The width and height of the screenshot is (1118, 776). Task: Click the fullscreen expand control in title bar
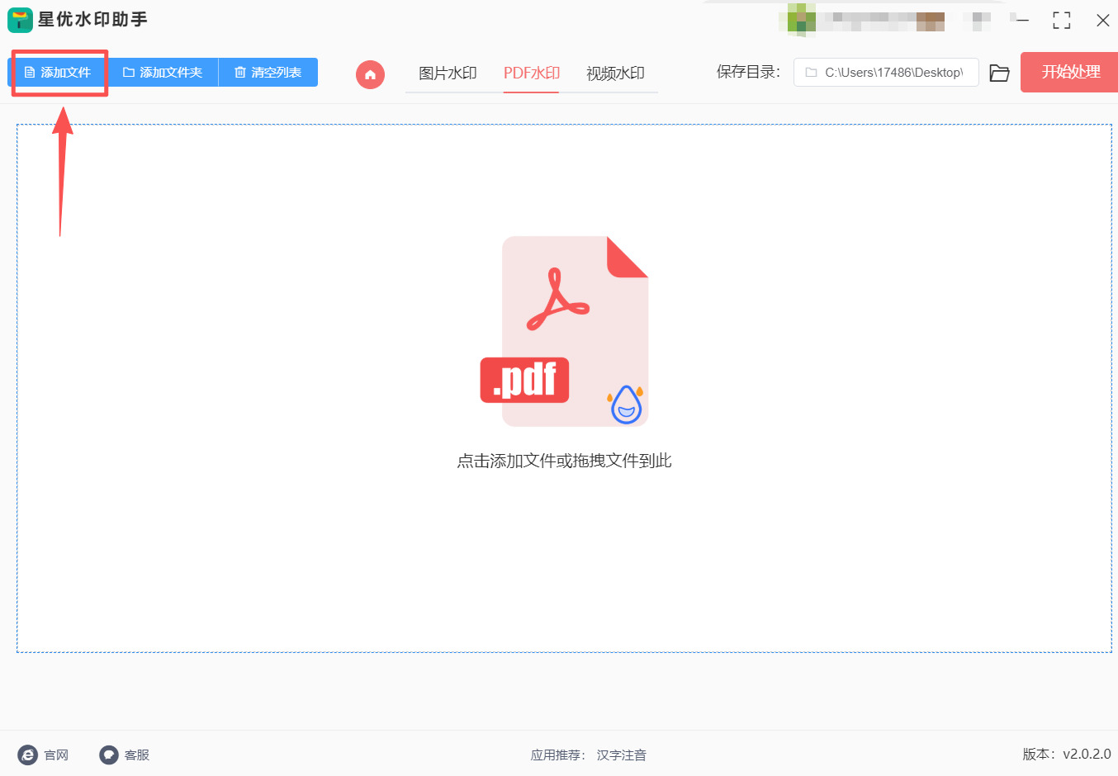pyautogui.click(x=1062, y=20)
